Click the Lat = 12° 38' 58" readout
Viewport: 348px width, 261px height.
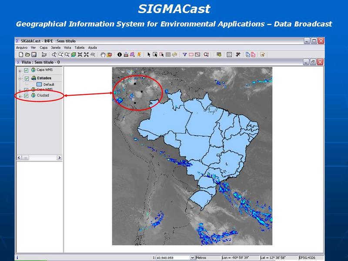(x=279, y=258)
